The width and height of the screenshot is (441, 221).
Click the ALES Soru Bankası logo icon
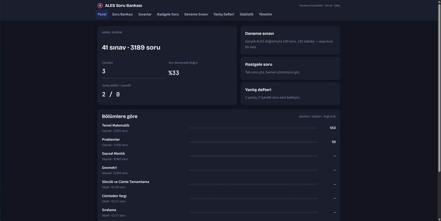100,5
